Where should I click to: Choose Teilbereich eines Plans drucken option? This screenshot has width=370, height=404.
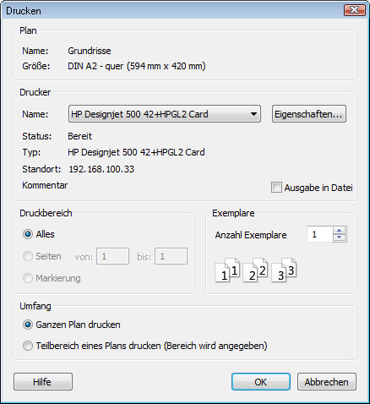point(28,346)
